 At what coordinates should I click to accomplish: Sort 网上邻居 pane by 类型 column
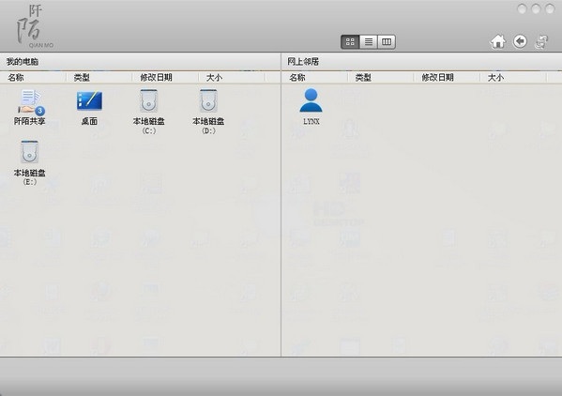click(363, 77)
